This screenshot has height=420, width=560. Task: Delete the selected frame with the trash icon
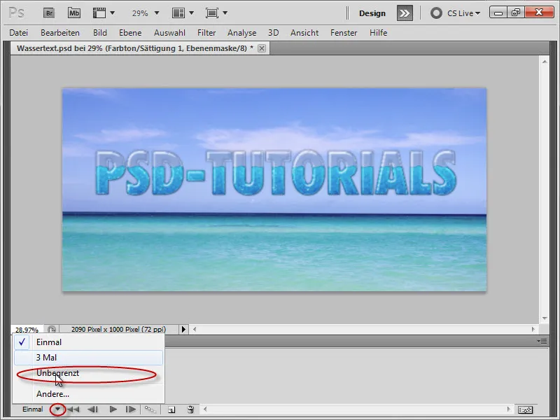[190, 409]
